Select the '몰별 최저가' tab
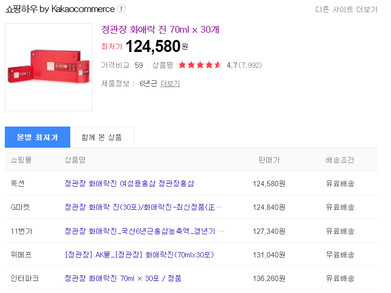391x293 pixels. click(x=38, y=137)
